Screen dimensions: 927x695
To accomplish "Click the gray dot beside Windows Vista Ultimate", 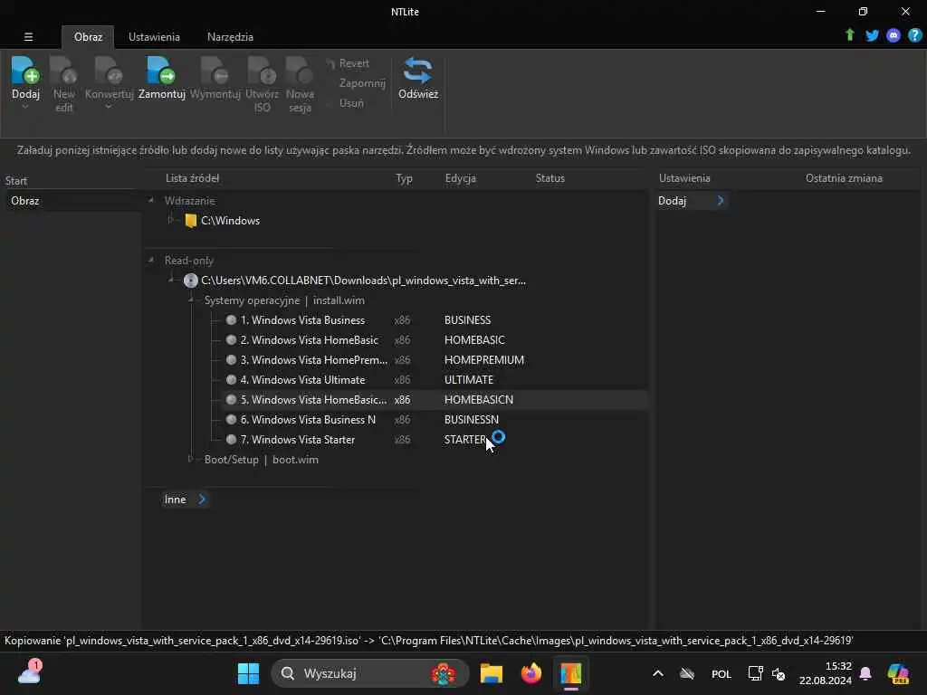I will (x=231, y=379).
